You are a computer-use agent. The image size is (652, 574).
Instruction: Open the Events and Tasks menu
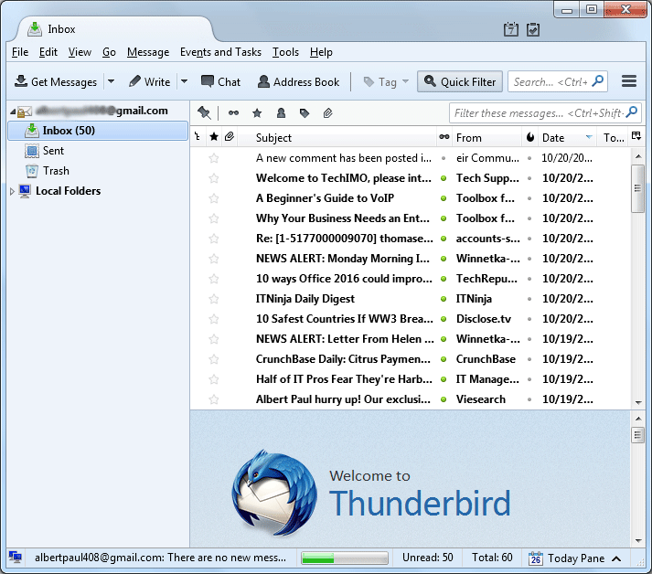[x=220, y=52]
